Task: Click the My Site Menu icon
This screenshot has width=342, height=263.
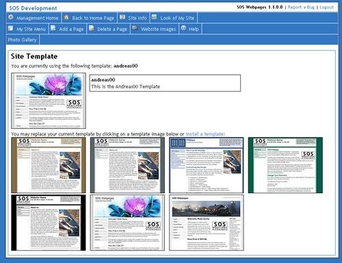Action: tap(10, 28)
